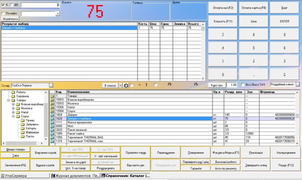302x180 pixels.
Task: Enable the 'ШК' checkbox
Action: point(11,5)
